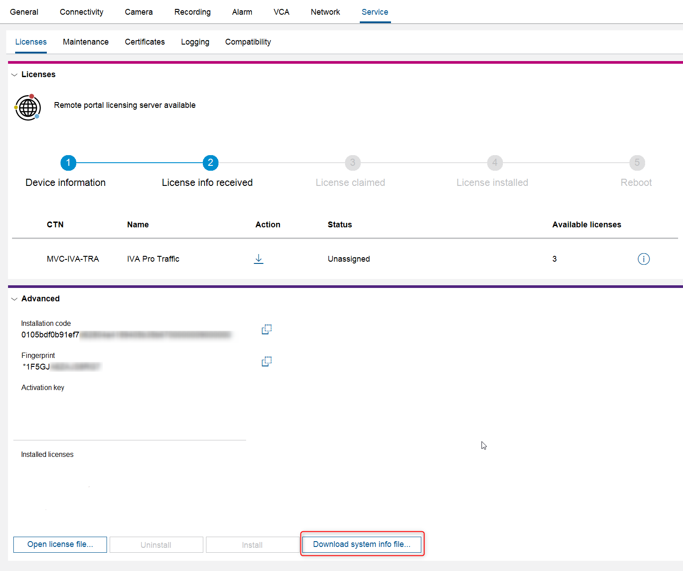Collapse the Licenses section
The height and width of the screenshot is (571, 683).
[14, 75]
